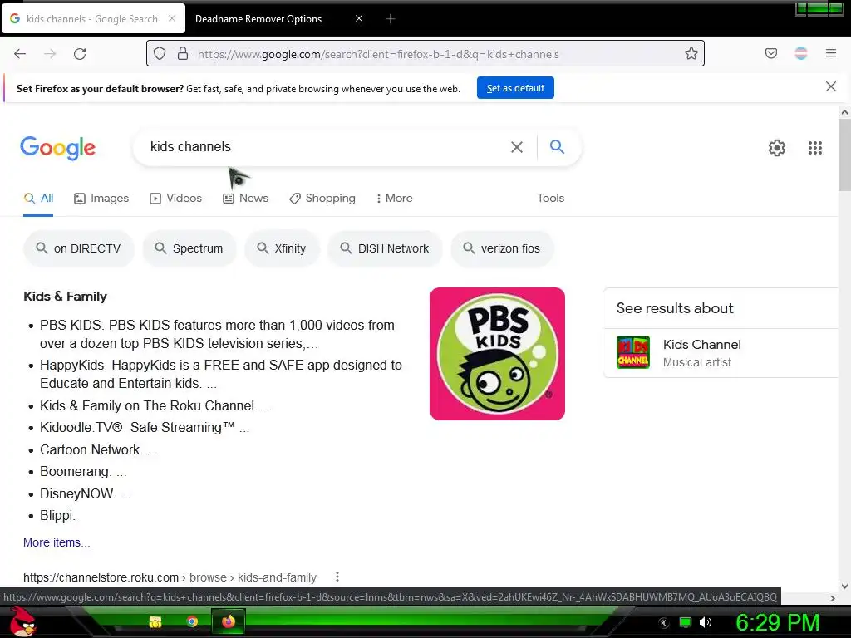Click the Set as default button

click(x=515, y=88)
